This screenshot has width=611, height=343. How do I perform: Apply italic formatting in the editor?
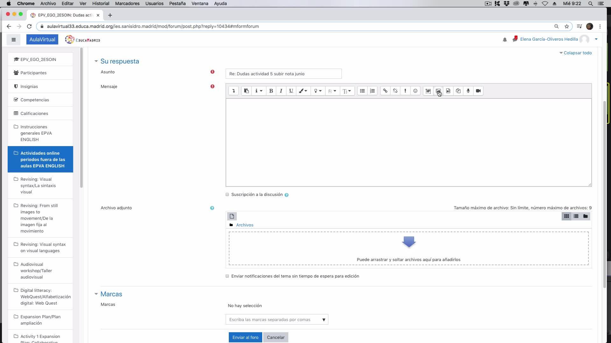(x=281, y=91)
